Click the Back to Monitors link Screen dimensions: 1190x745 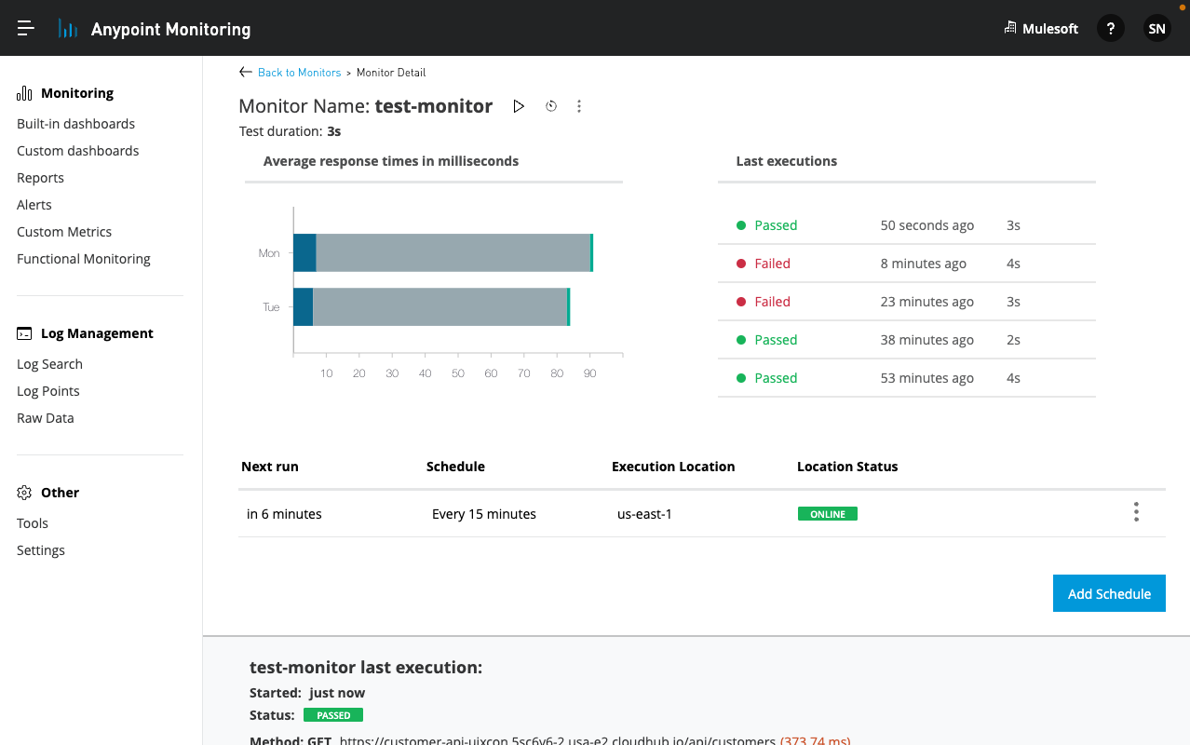click(300, 72)
